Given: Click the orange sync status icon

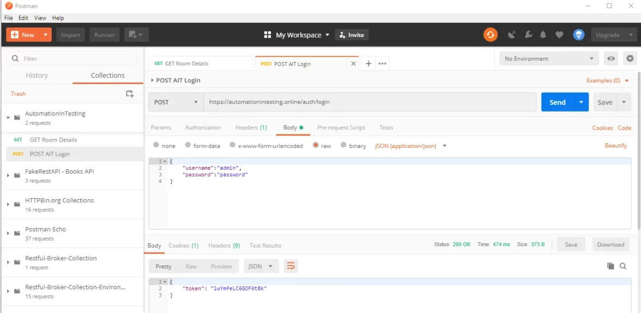Looking at the screenshot, I should [x=491, y=35].
